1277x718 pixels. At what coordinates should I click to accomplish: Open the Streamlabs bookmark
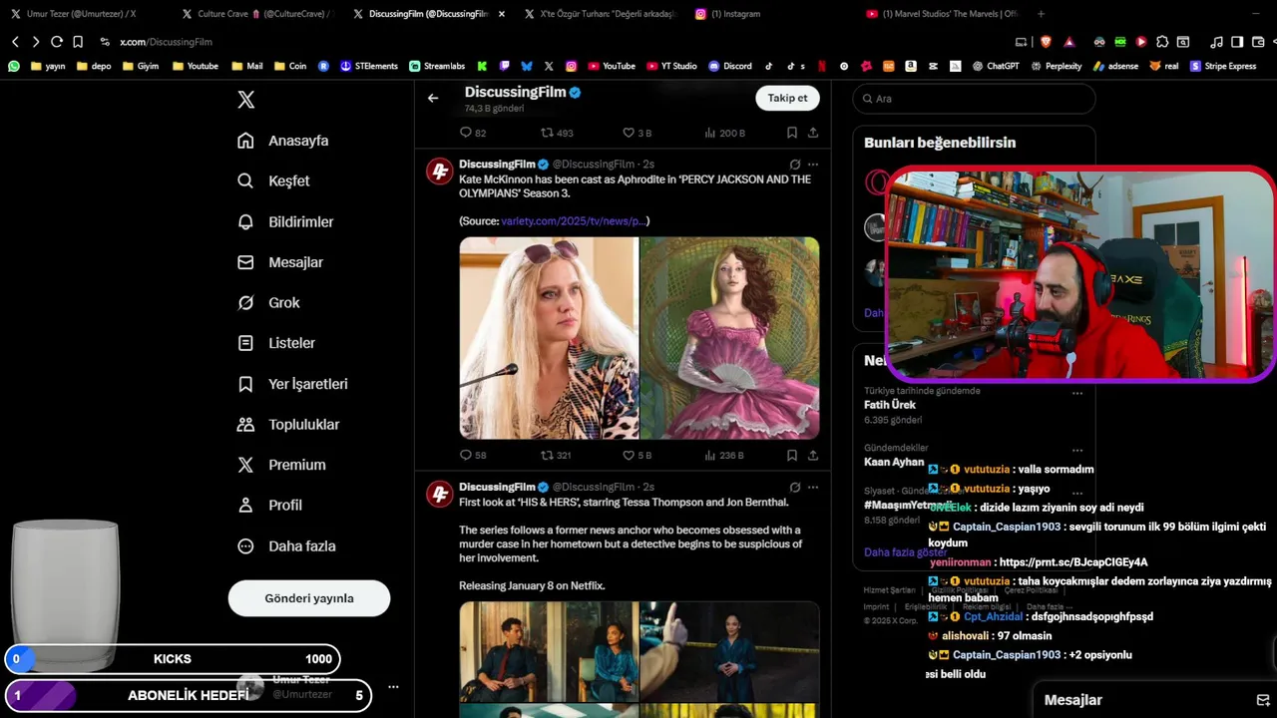coord(437,66)
